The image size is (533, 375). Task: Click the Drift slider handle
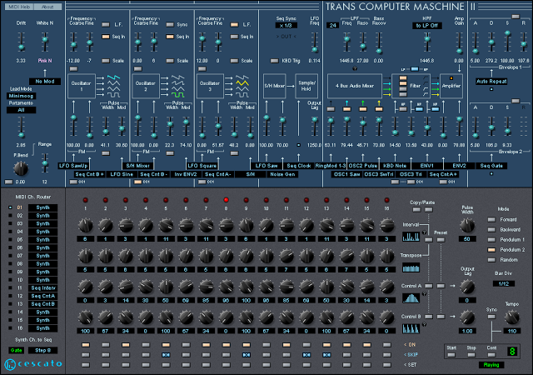click(x=21, y=47)
